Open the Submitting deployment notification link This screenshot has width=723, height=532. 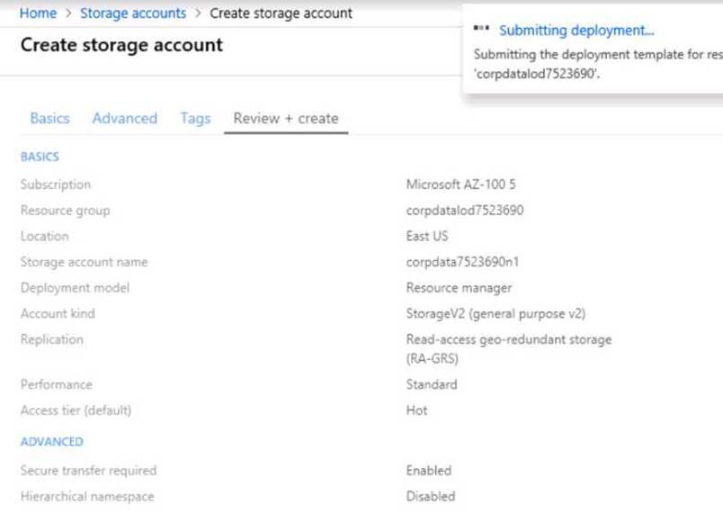[x=576, y=30]
